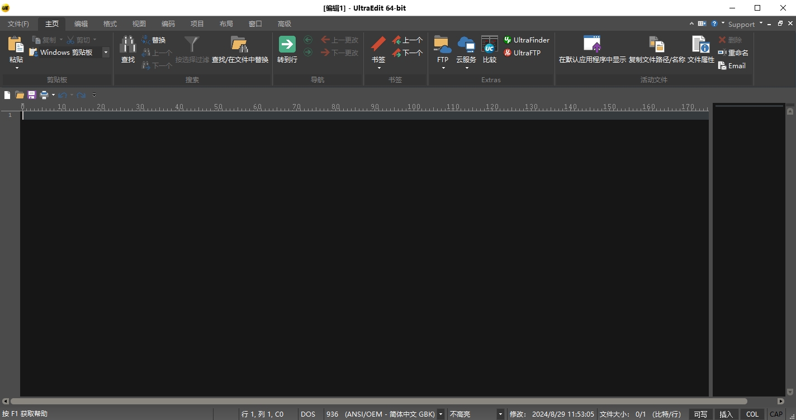Open the File (文件) menu
The width and height of the screenshot is (796, 420).
(x=18, y=24)
